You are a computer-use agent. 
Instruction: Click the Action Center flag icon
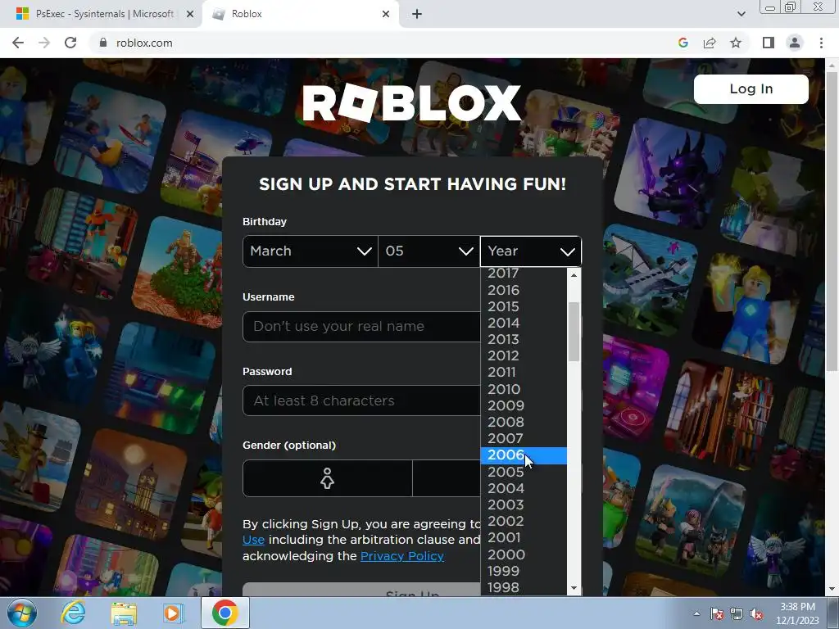point(717,613)
